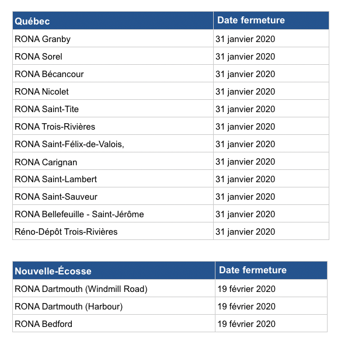Click the Réno-Dépôt Trois-Rivières cell
The width and height of the screenshot is (341, 341).
pos(113,231)
